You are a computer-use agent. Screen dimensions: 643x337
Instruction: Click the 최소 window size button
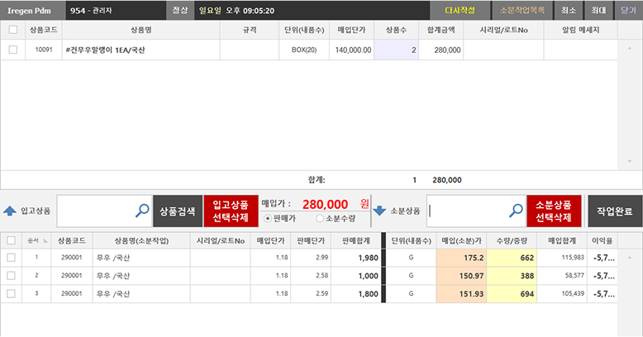[x=569, y=10]
